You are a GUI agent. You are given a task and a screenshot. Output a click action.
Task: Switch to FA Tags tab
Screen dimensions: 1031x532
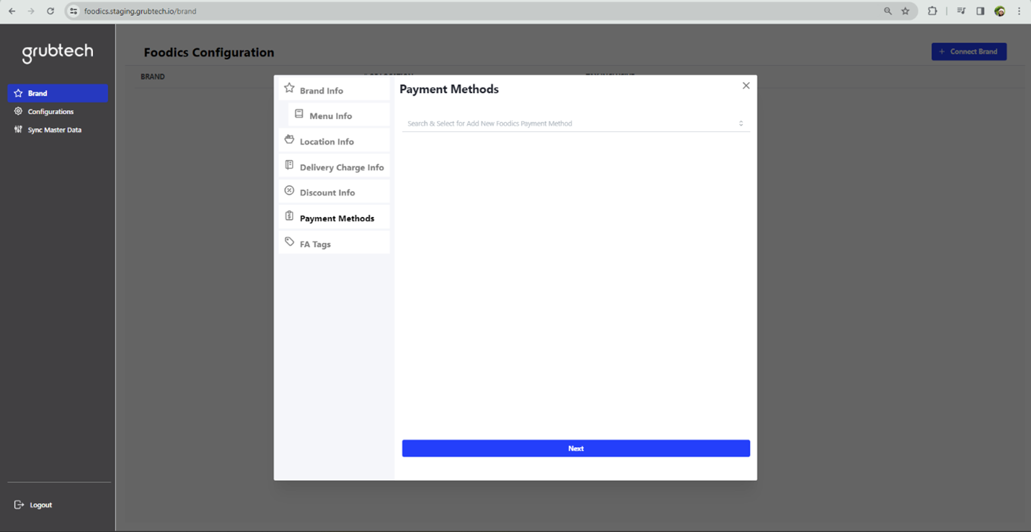(x=335, y=244)
